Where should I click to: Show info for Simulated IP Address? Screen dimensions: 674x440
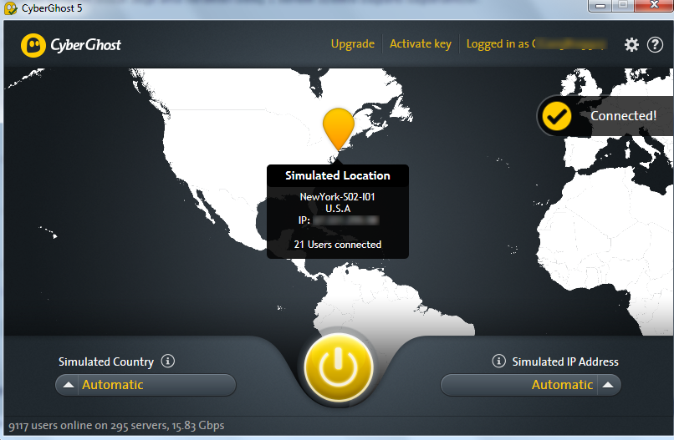pyautogui.click(x=498, y=361)
